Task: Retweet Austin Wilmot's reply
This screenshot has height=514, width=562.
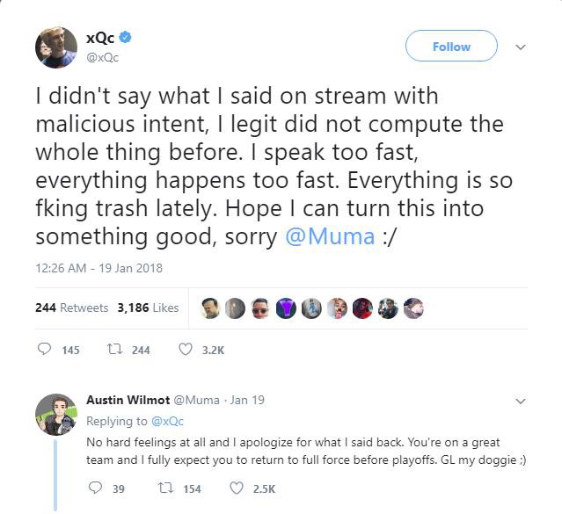Action: click(x=166, y=488)
